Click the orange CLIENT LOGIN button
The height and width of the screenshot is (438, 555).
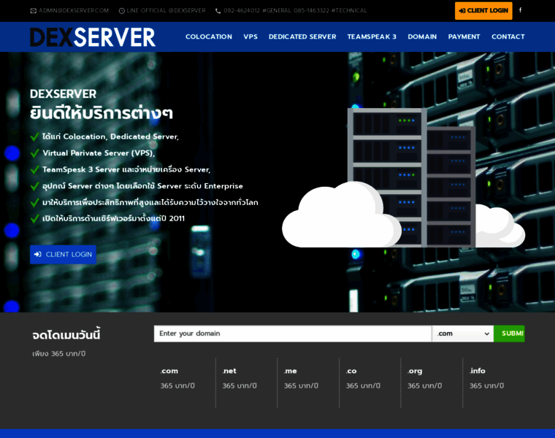[x=483, y=11]
